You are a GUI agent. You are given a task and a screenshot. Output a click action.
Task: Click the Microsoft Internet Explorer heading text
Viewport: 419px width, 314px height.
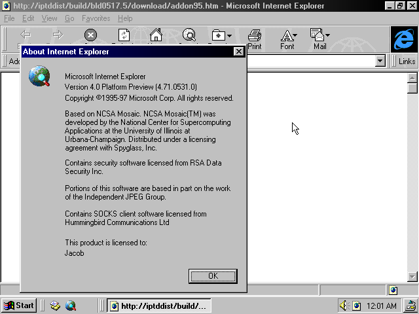tap(105, 77)
